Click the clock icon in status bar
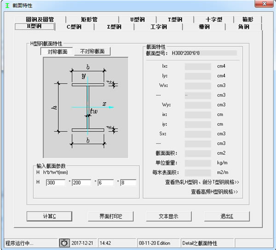The height and width of the screenshot is (250, 276). coord(64,243)
